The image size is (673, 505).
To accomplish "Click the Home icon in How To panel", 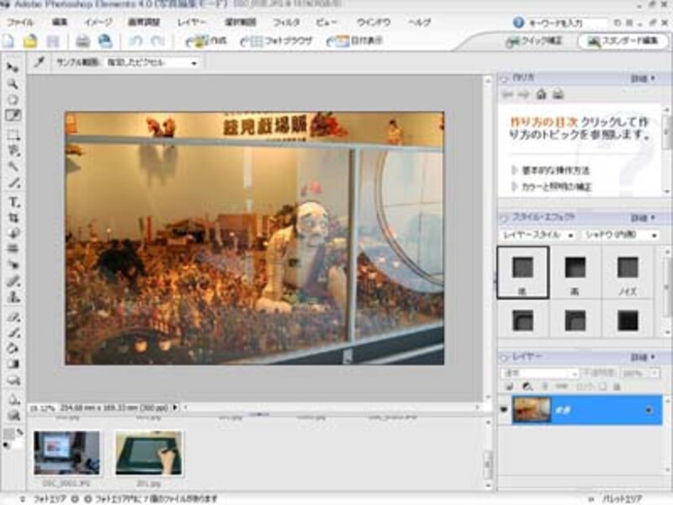I will [542, 93].
